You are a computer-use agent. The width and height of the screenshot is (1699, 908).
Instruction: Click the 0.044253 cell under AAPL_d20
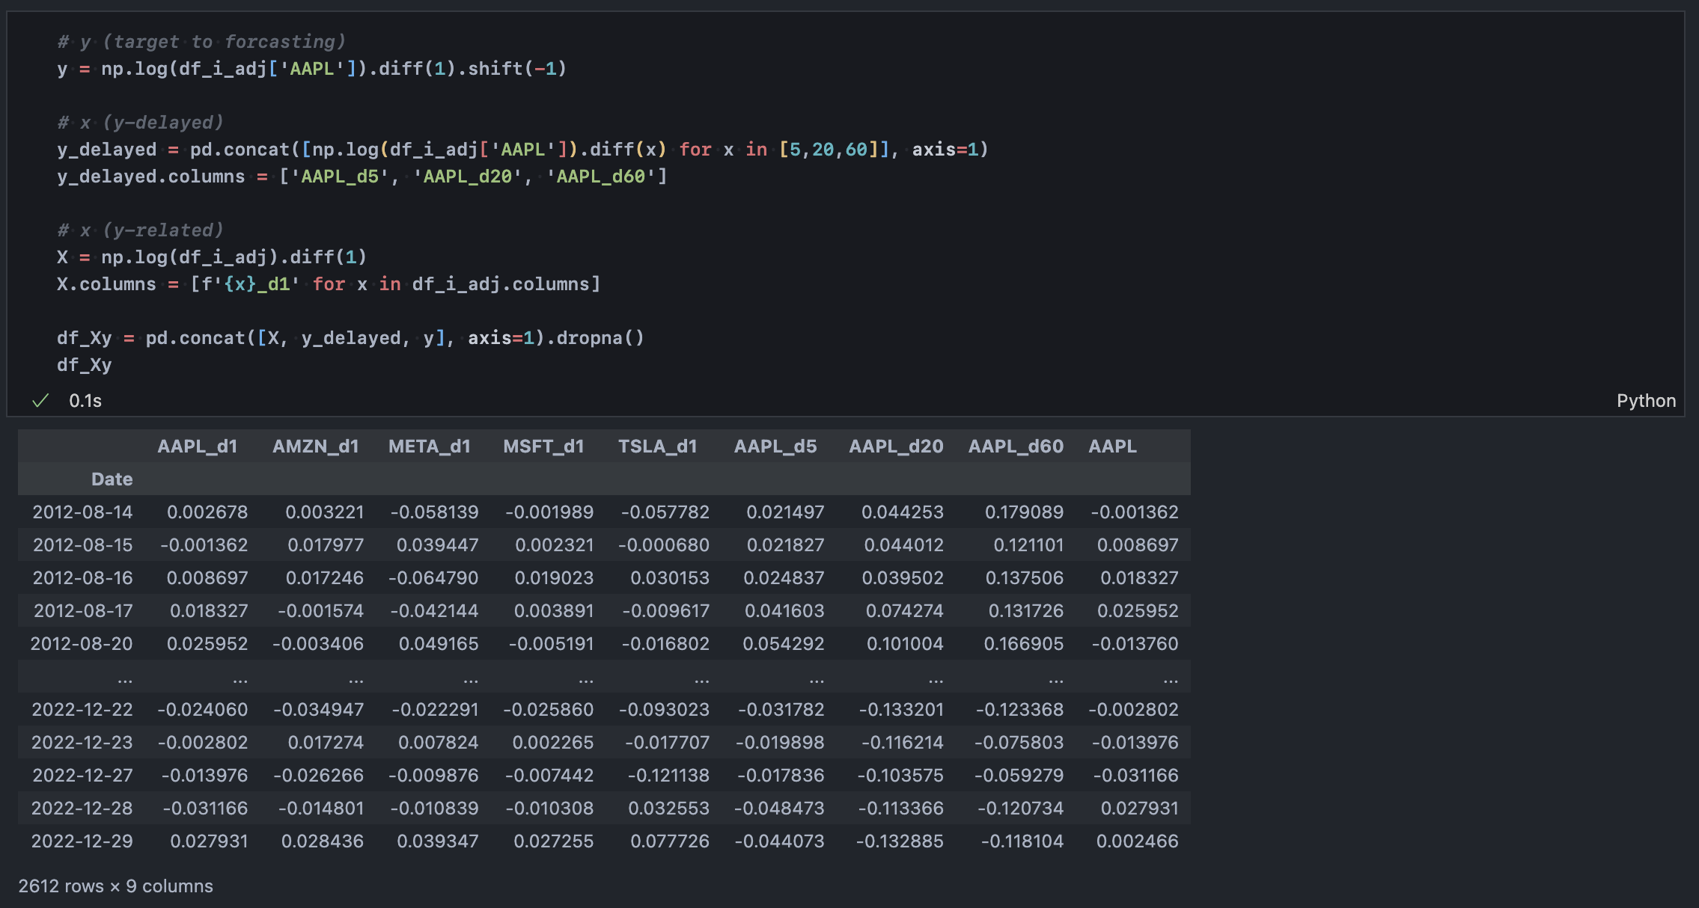pos(903,512)
